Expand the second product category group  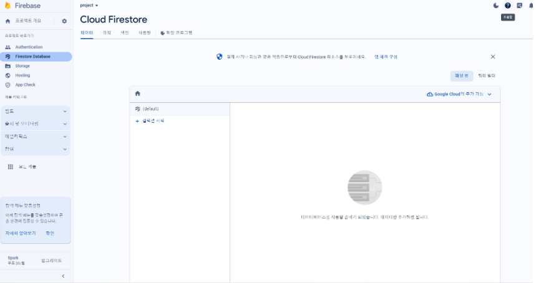point(36,124)
